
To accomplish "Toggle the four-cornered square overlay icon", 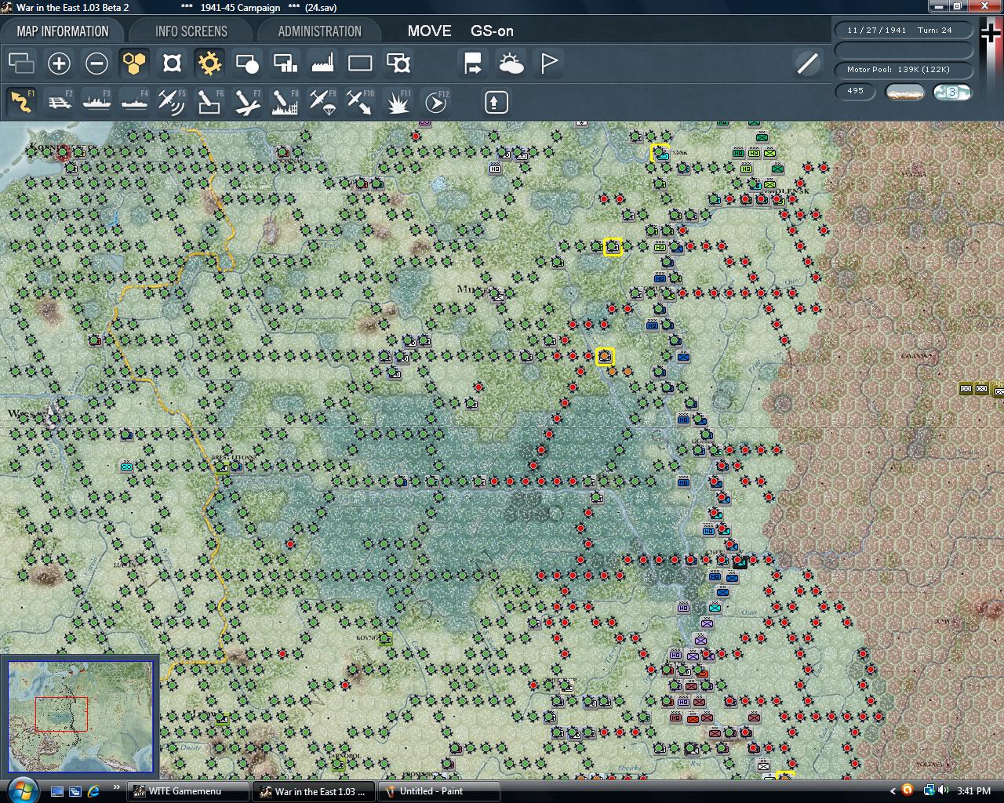I will [172, 63].
